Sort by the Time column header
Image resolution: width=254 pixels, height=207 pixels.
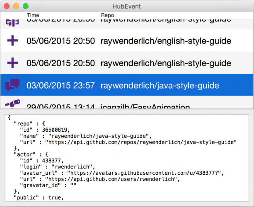tap(33, 15)
